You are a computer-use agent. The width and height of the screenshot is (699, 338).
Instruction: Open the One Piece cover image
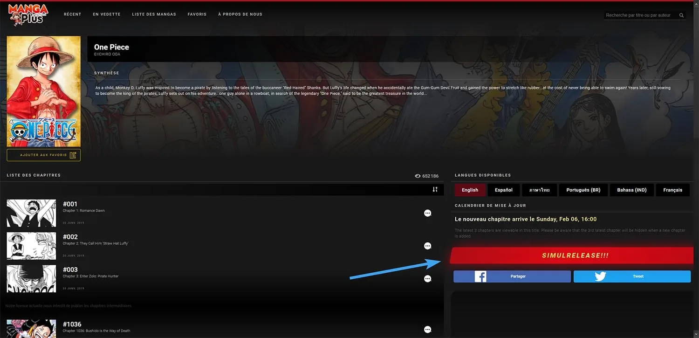point(44,91)
